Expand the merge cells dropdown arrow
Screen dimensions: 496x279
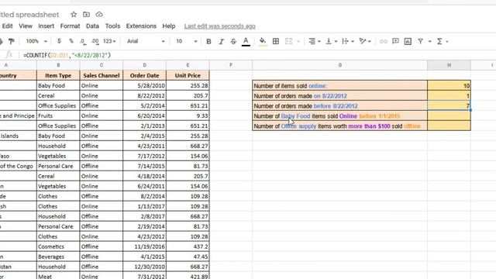tap(298, 41)
